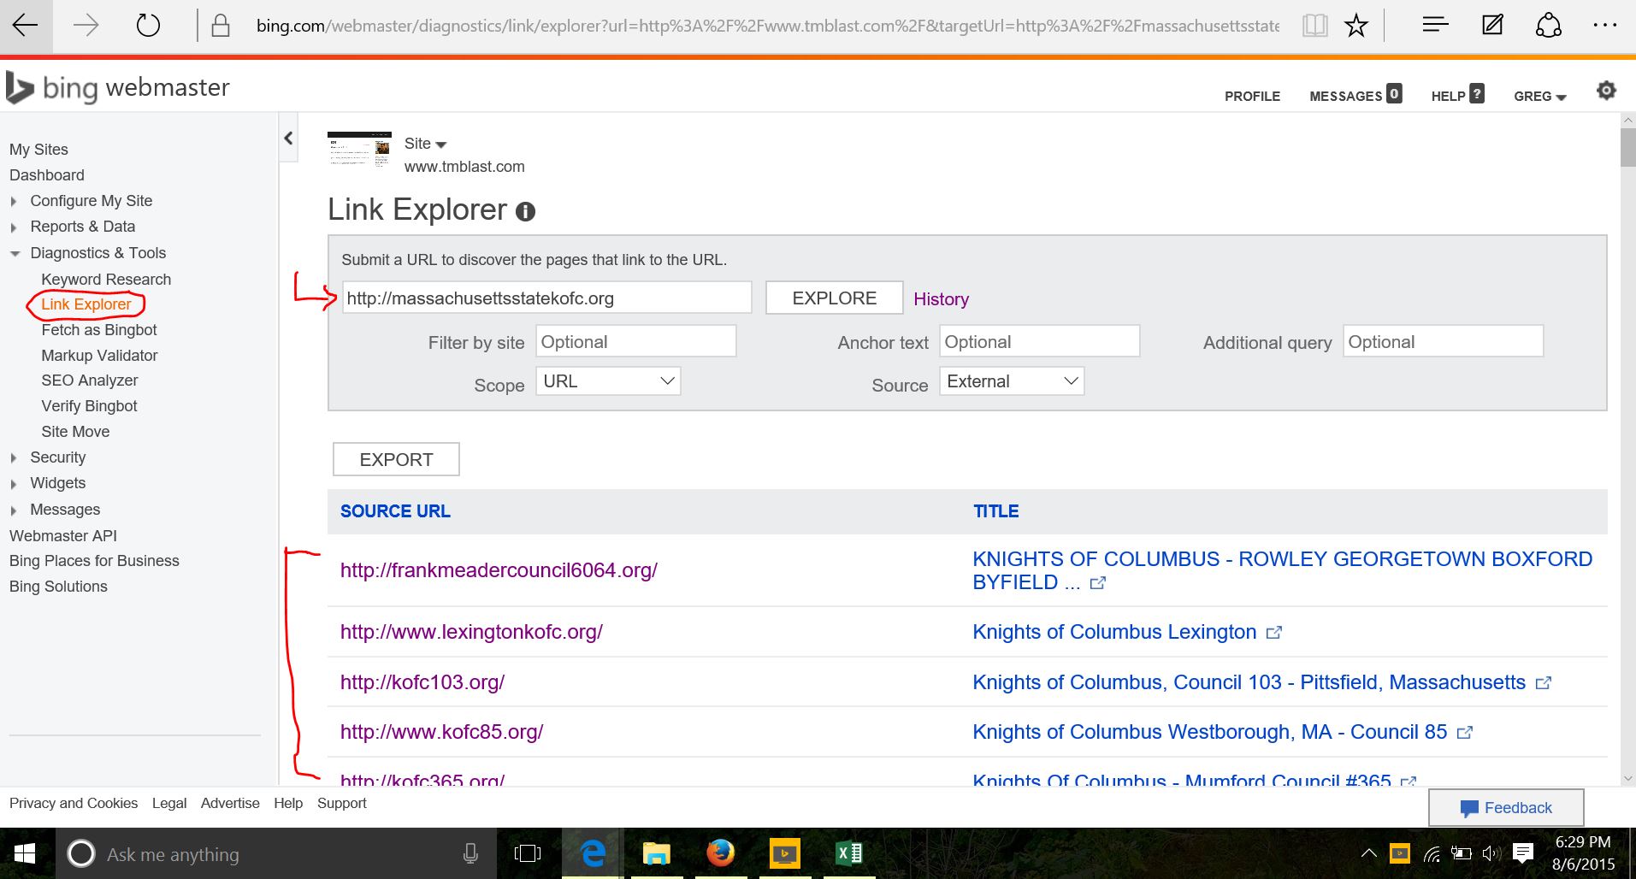The width and height of the screenshot is (1636, 879).
Task: Click the Bing webmaster logo
Action: (x=118, y=87)
